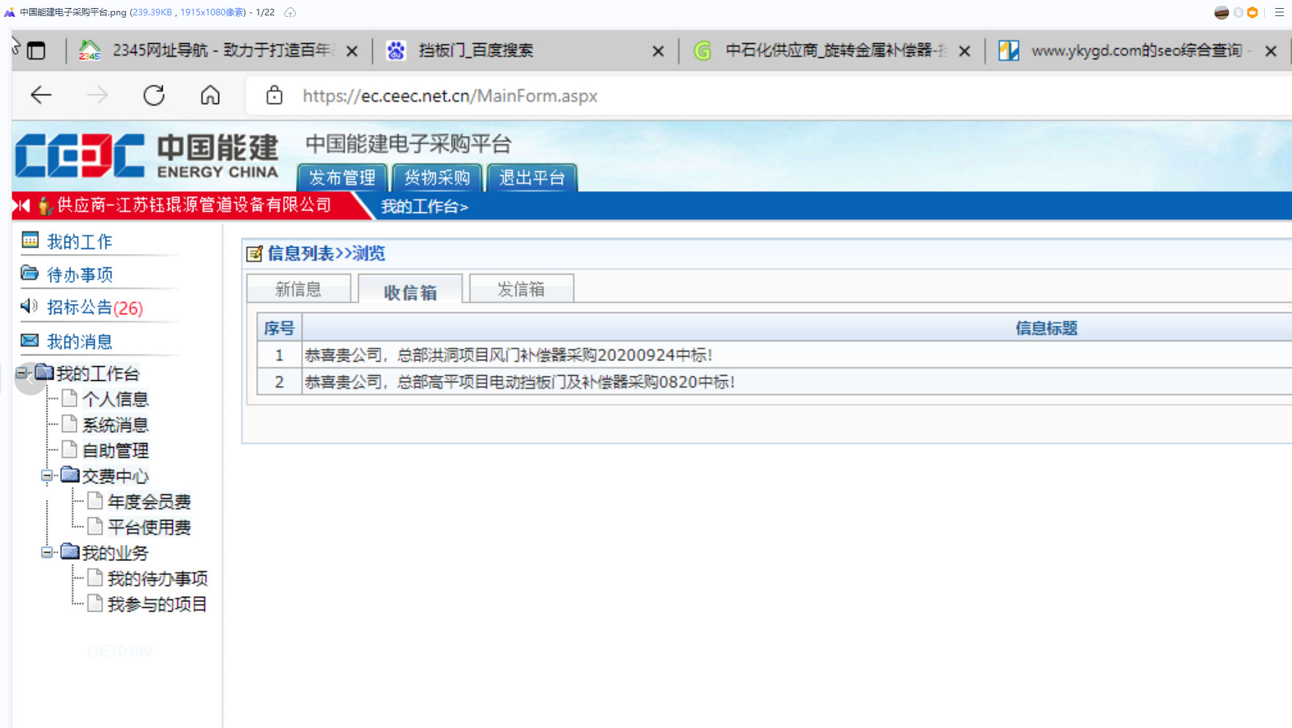Click the security lock icon in address bar

click(x=274, y=95)
